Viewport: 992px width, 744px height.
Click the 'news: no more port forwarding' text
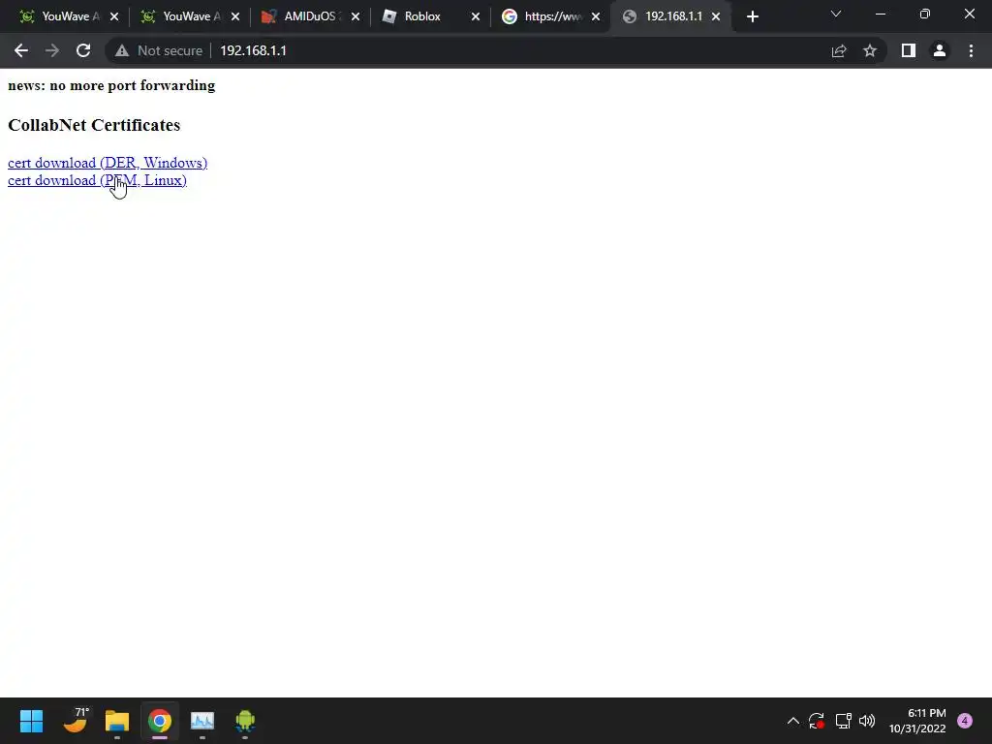tap(111, 85)
